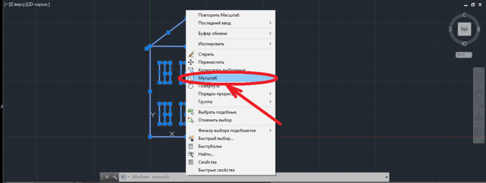The height and width of the screenshot is (183, 486).
Task: Click the БыстрКальк calculator icon
Action: [x=191, y=146]
